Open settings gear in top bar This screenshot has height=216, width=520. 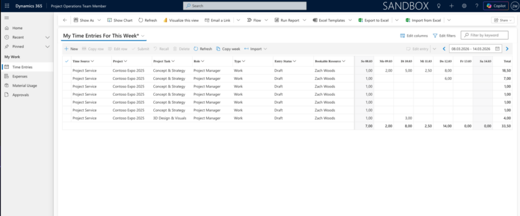[x=464, y=6]
